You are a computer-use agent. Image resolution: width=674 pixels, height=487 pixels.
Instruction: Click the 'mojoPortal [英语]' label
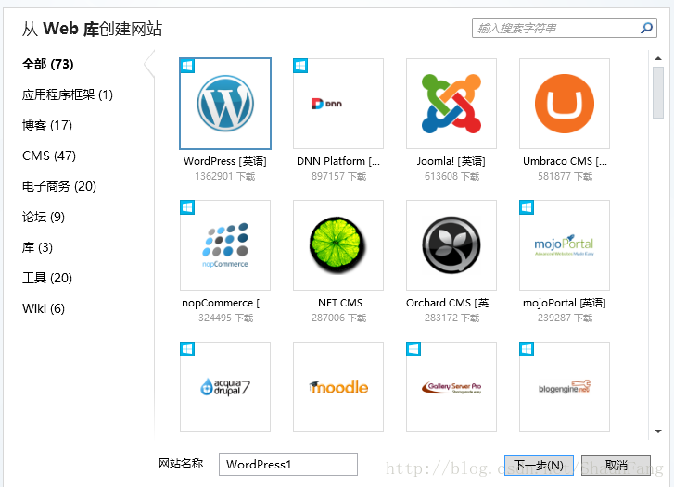(x=565, y=303)
